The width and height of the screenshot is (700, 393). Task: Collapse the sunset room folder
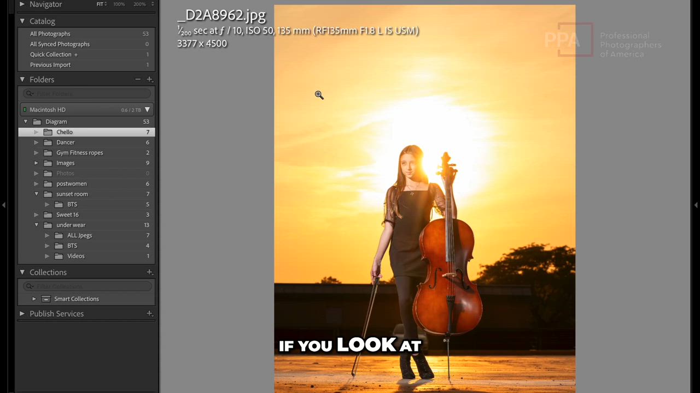(37, 194)
